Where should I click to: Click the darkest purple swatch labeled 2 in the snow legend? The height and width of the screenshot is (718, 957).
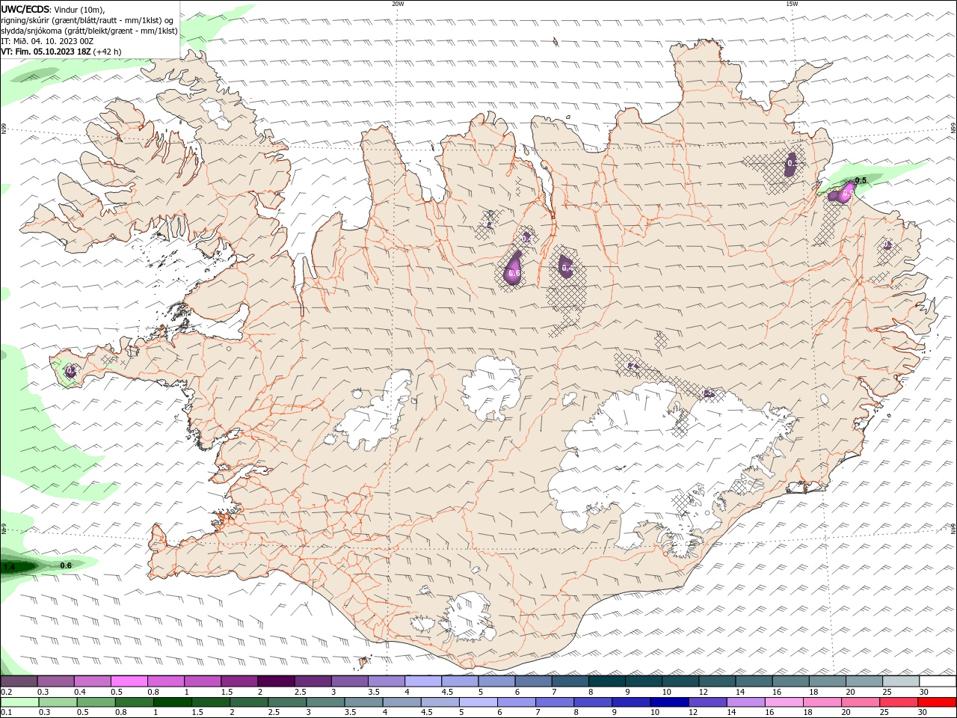(275, 681)
